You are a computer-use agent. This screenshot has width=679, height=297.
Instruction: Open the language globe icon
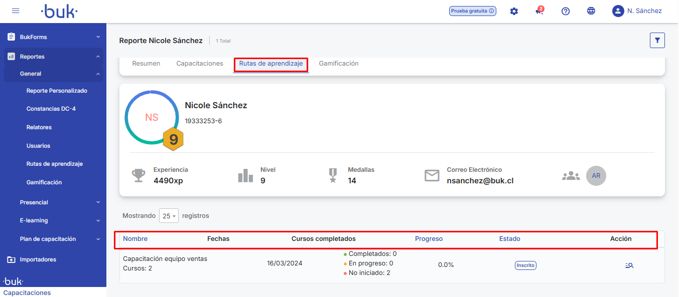pos(591,11)
